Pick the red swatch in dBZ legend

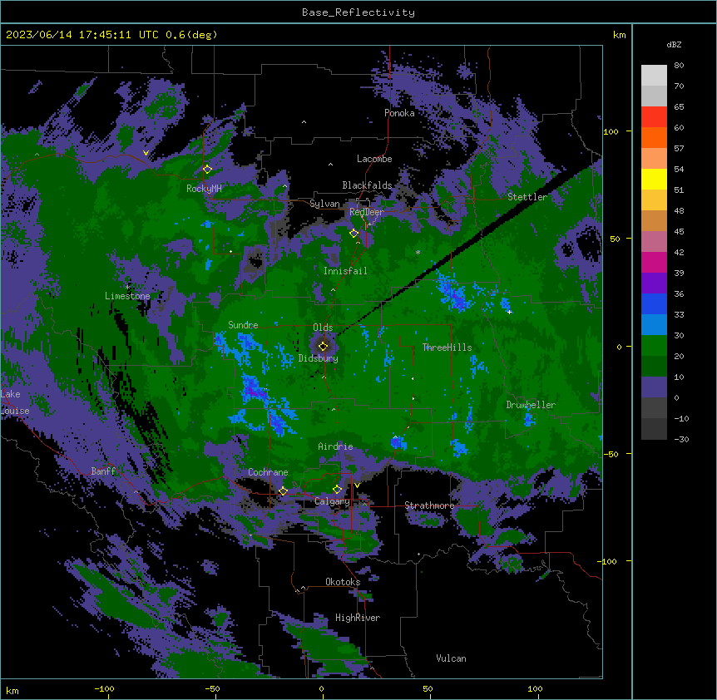click(x=654, y=117)
